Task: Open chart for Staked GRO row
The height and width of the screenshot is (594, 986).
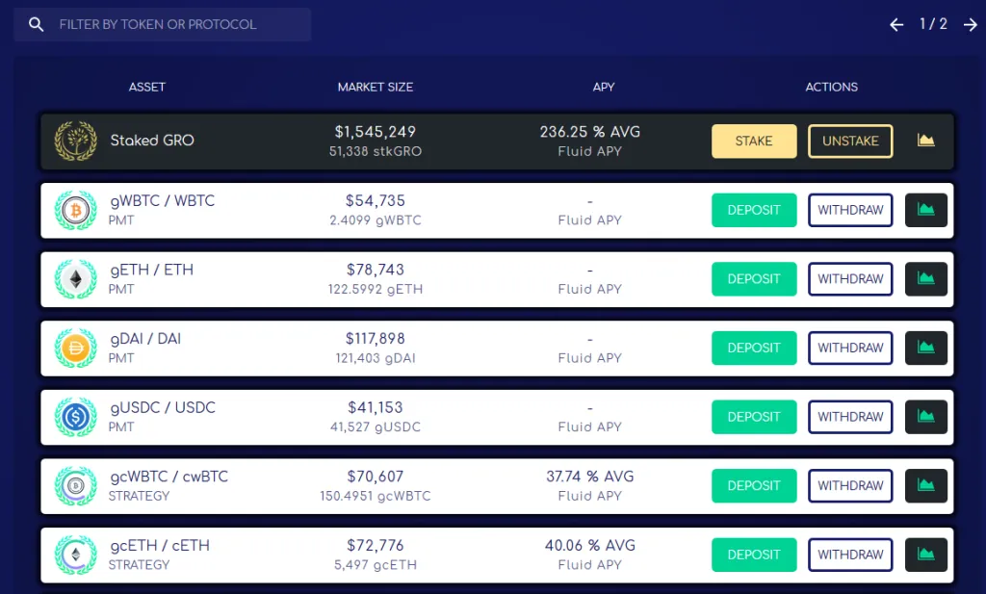Action: pos(925,141)
